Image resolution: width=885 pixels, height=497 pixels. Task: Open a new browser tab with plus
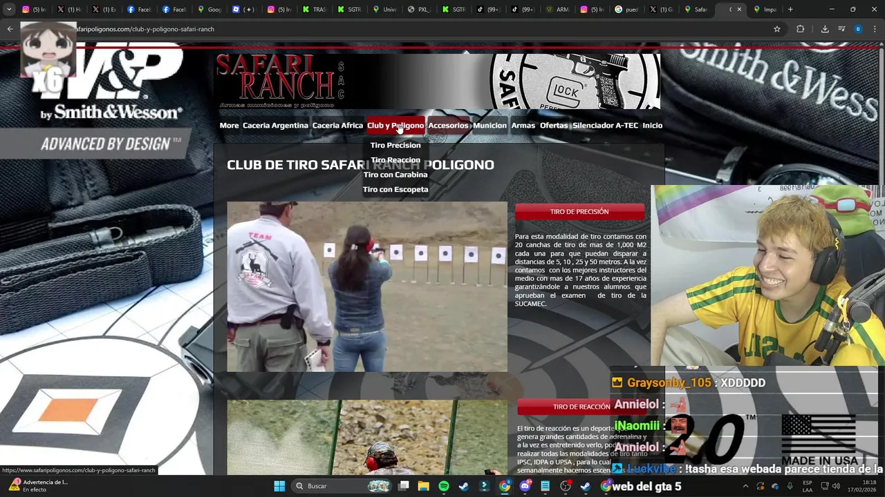point(790,10)
